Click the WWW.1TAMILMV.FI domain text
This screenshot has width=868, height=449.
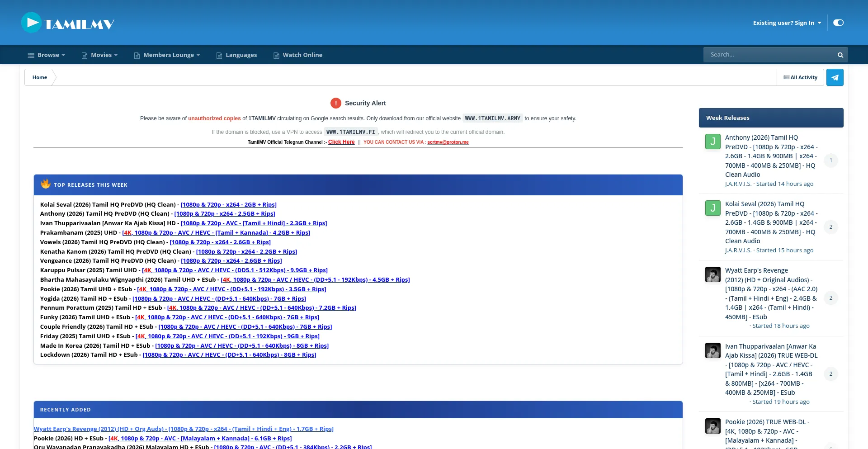coord(351,132)
